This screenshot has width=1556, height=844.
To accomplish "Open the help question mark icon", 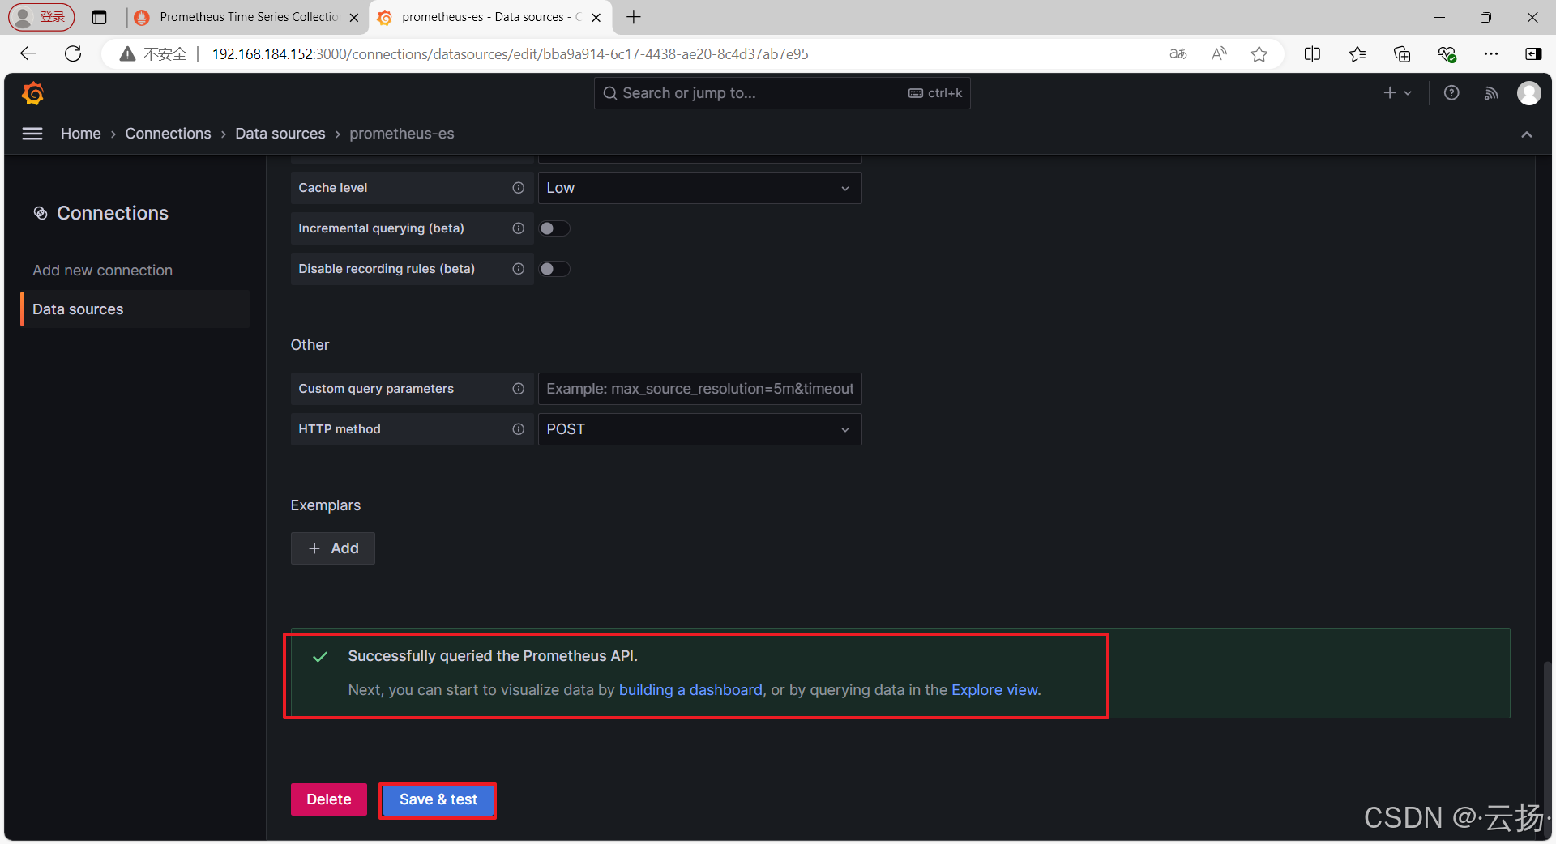I will point(1451,93).
